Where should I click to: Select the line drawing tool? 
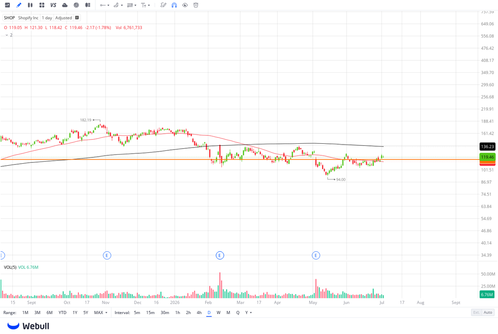pyautogui.click(x=103, y=5)
